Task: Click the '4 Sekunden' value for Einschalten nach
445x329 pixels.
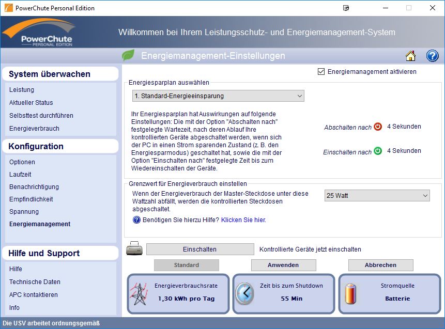Action: click(x=404, y=151)
